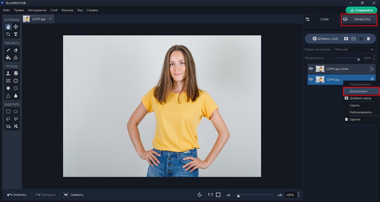Image resolution: width=380 pixels, height=202 pixels.
Task: Open the blend mode dropdown Обычный
Action: tap(354, 49)
